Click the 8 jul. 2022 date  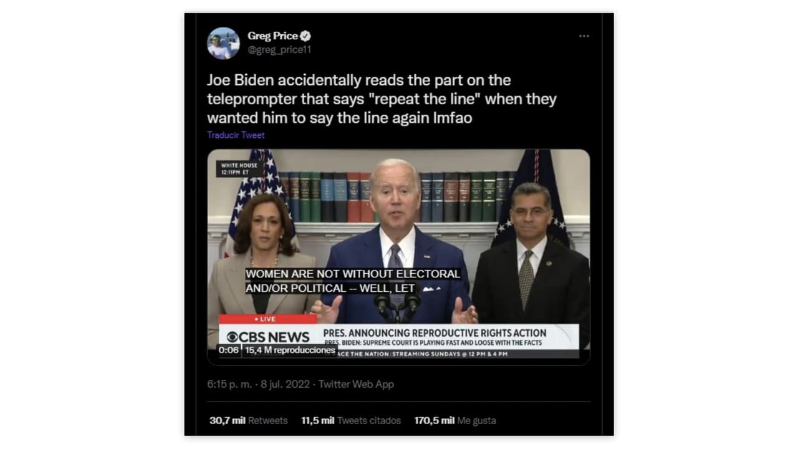tap(284, 384)
